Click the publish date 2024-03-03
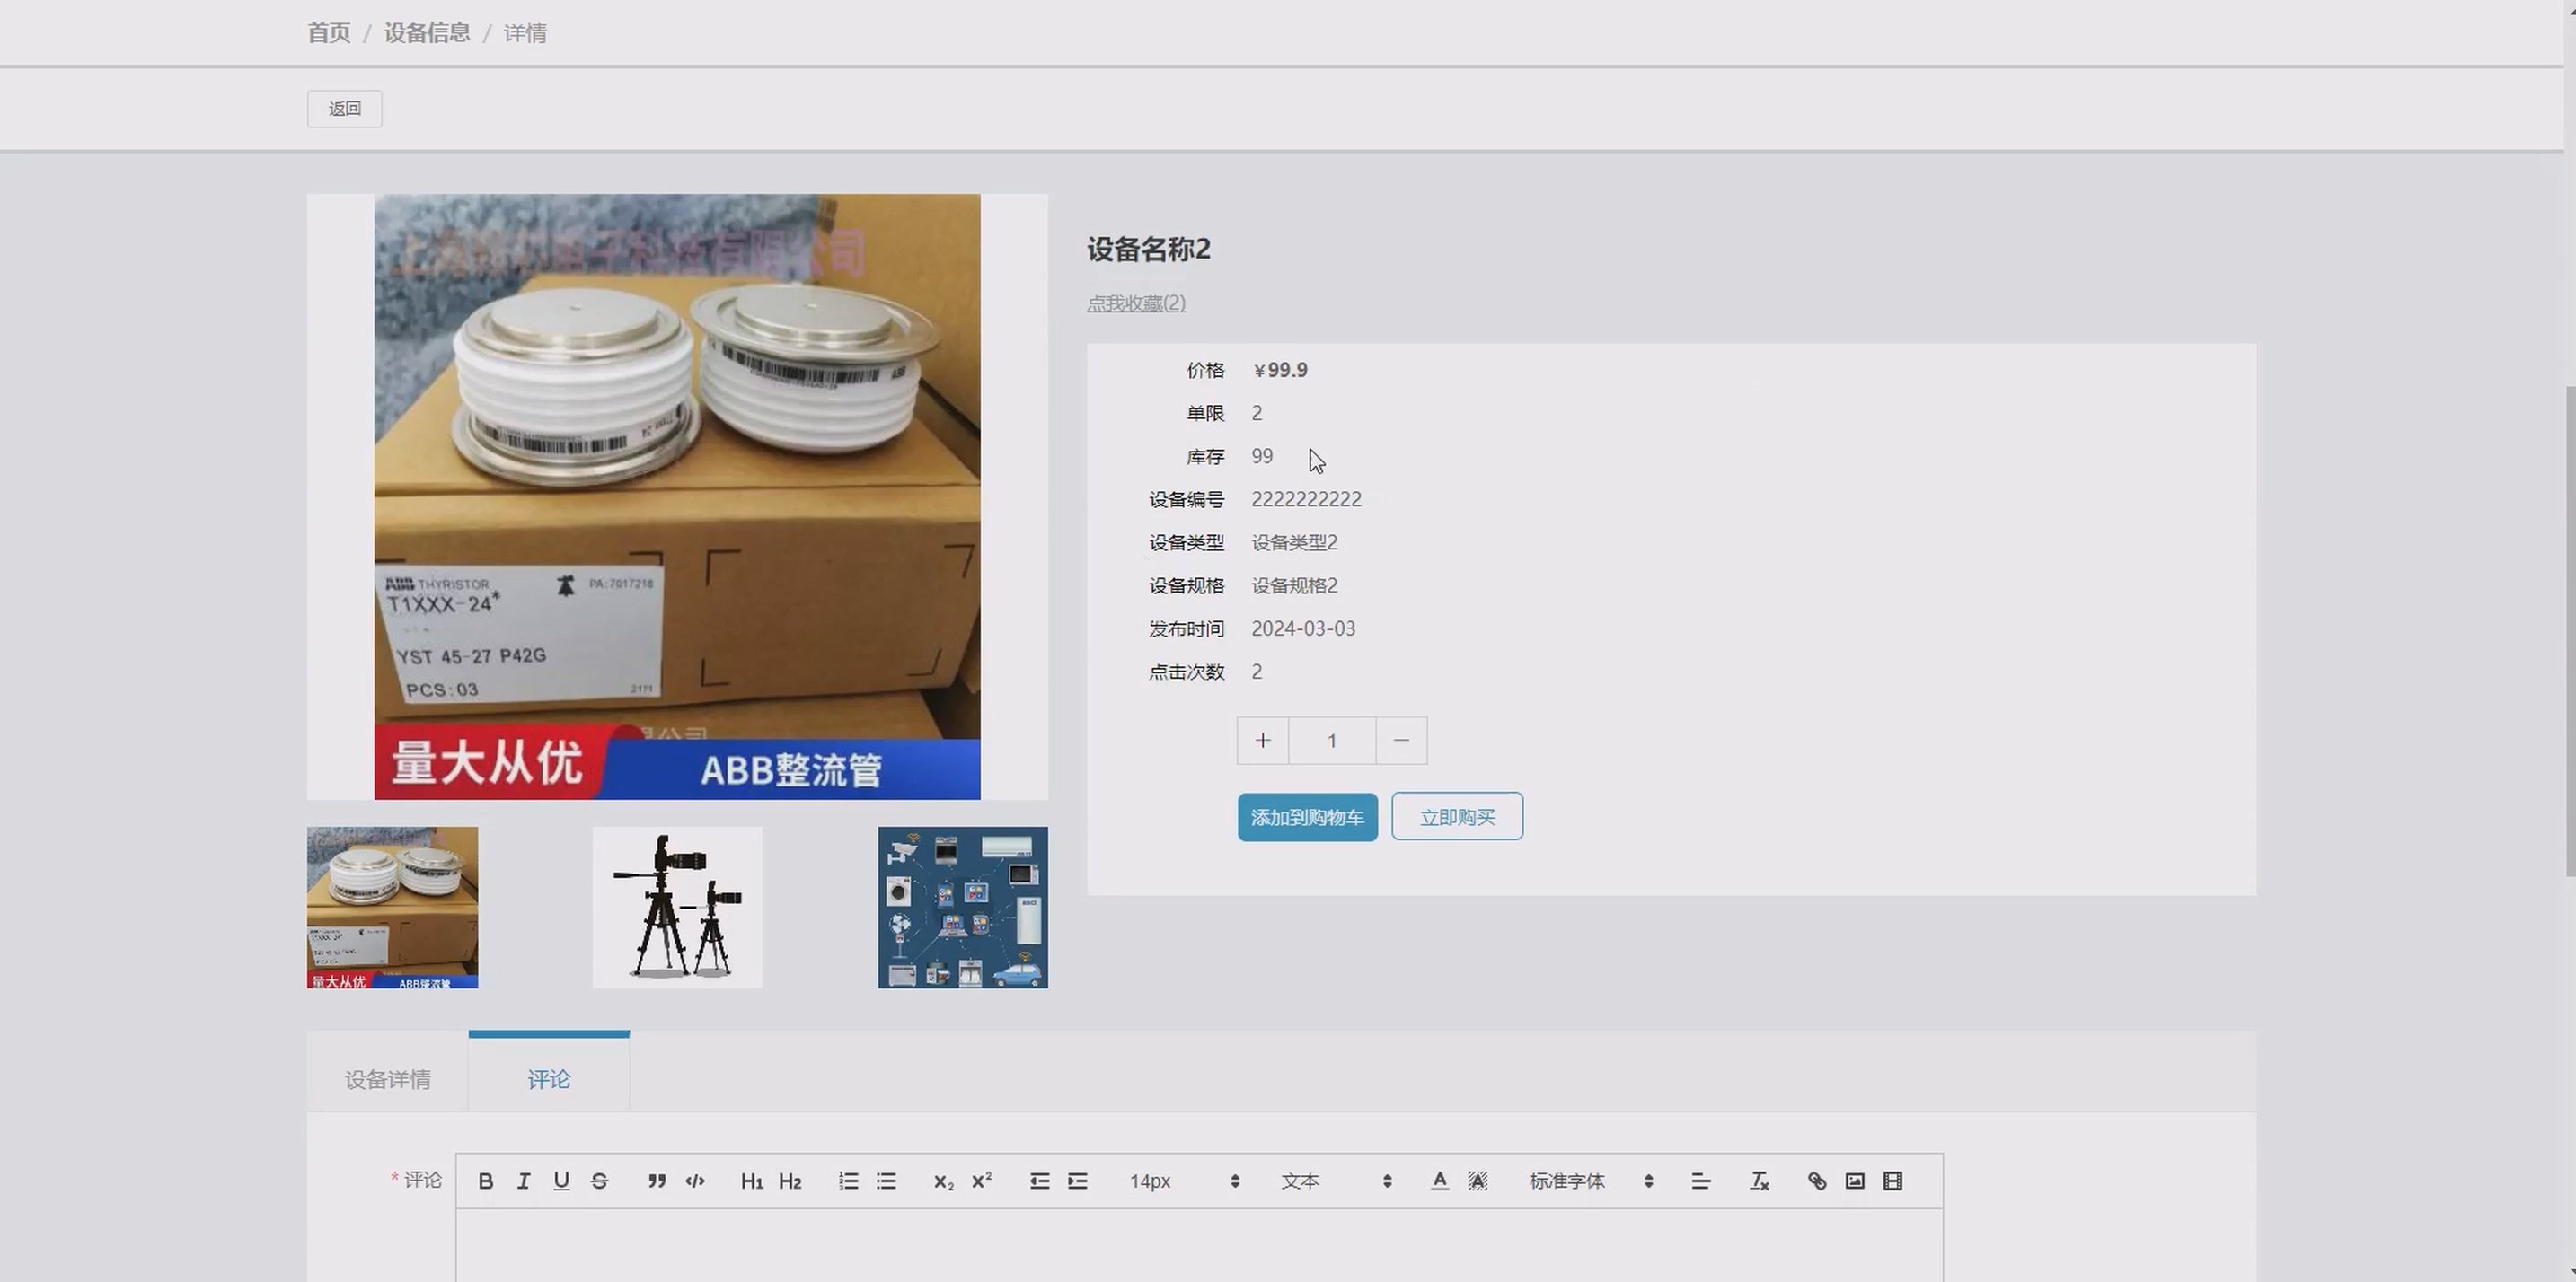 tap(1303, 628)
